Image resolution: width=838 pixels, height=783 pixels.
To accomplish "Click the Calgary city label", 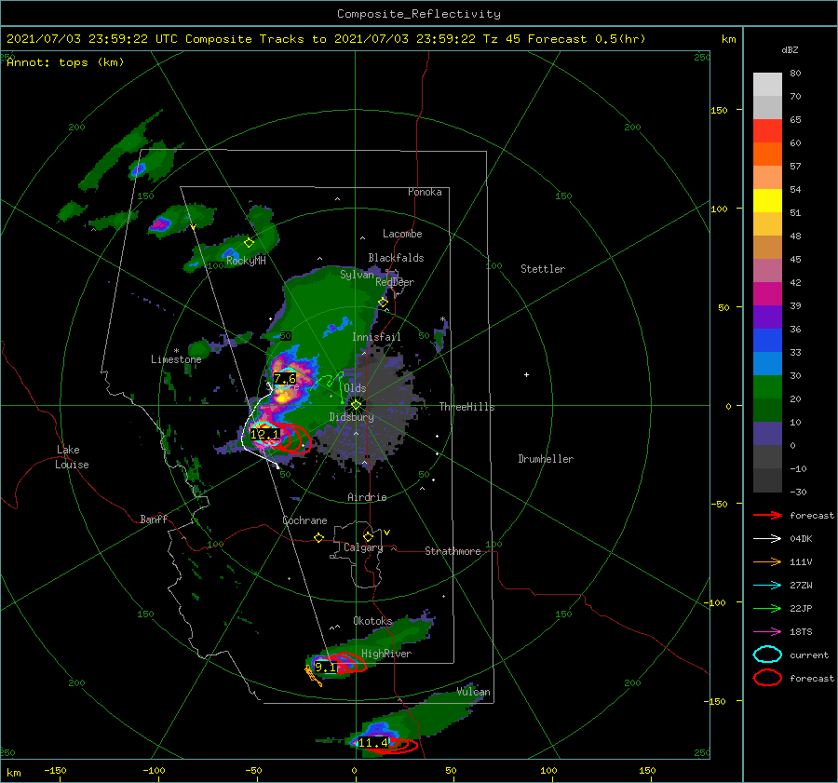I will coord(363,547).
